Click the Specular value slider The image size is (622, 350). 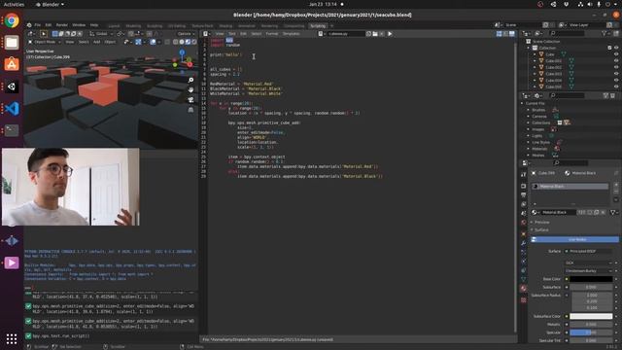click(591, 332)
